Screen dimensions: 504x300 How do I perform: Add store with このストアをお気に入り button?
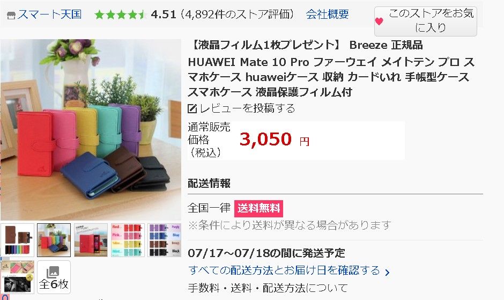click(426, 21)
